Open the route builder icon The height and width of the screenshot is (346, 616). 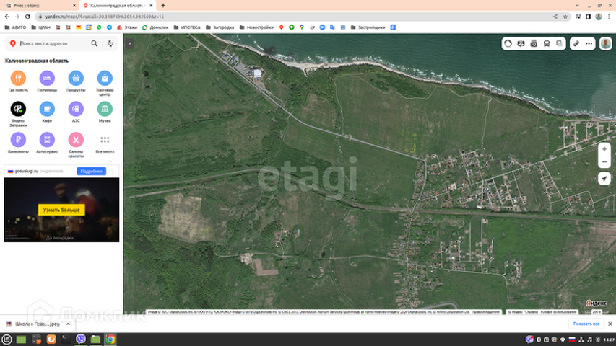[x=110, y=43]
